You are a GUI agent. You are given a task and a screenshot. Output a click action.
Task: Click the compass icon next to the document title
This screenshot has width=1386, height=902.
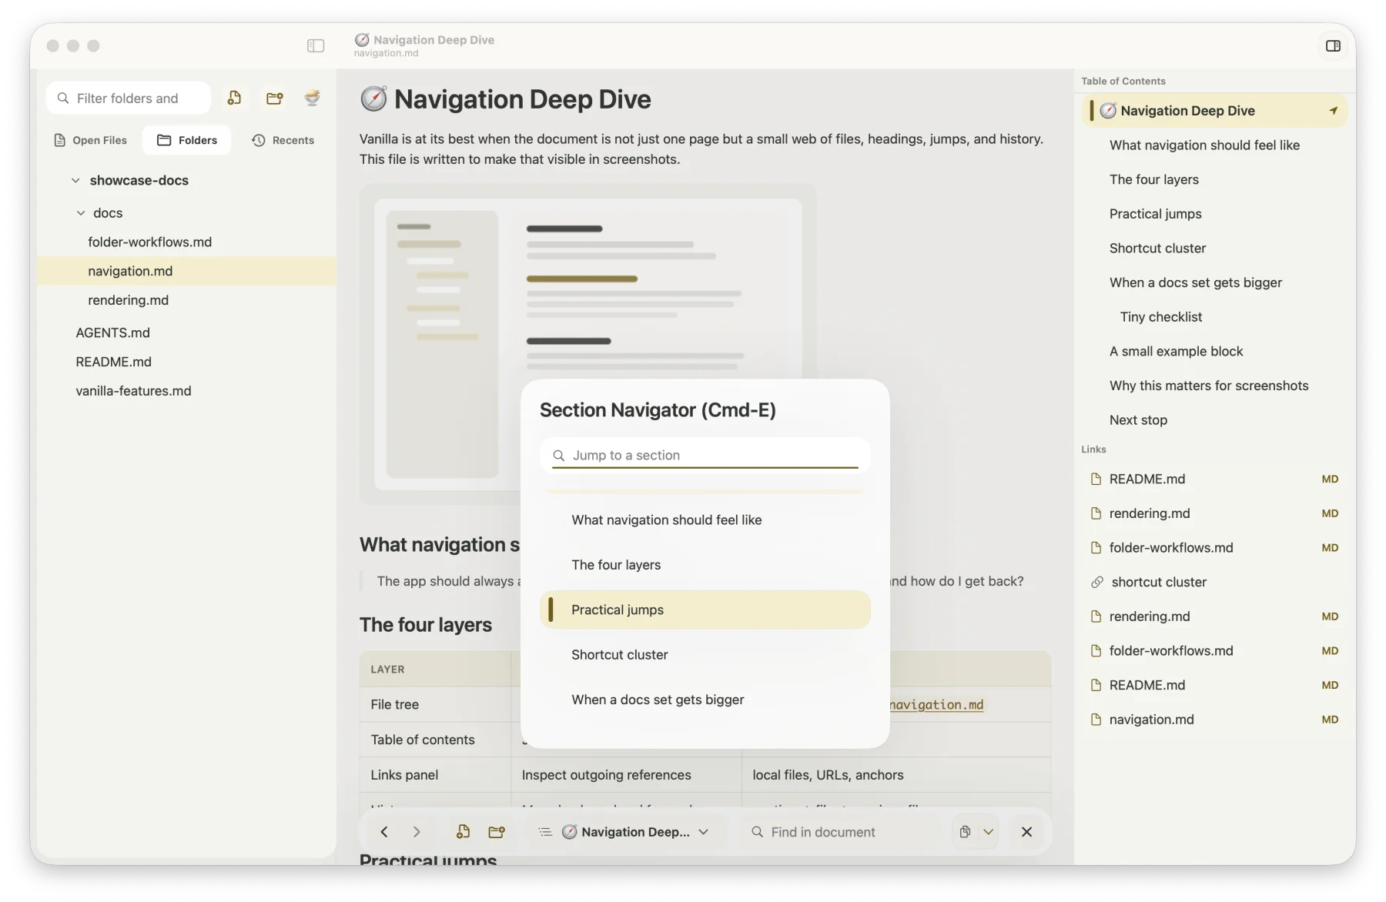pyautogui.click(x=373, y=99)
